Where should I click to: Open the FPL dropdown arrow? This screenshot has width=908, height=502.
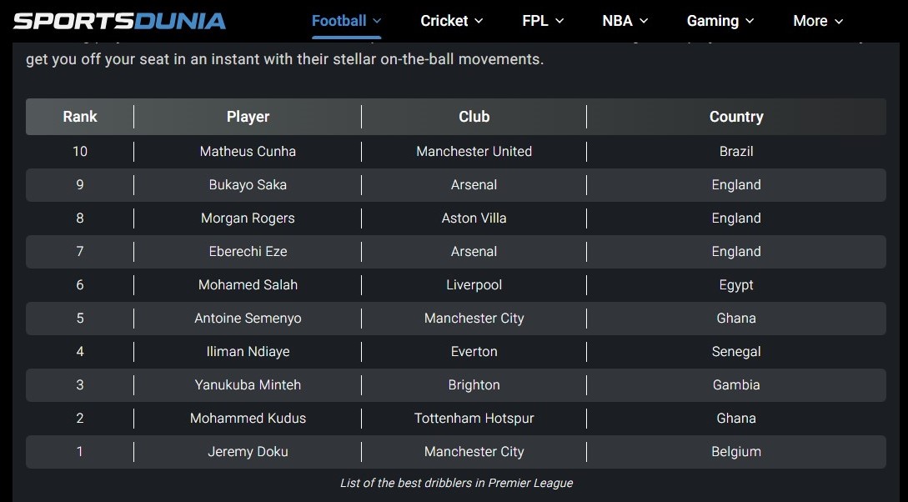[x=559, y=21]
